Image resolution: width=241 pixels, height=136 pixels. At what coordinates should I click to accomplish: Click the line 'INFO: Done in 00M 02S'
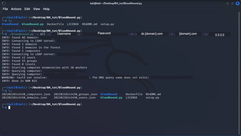pos(19,81)
